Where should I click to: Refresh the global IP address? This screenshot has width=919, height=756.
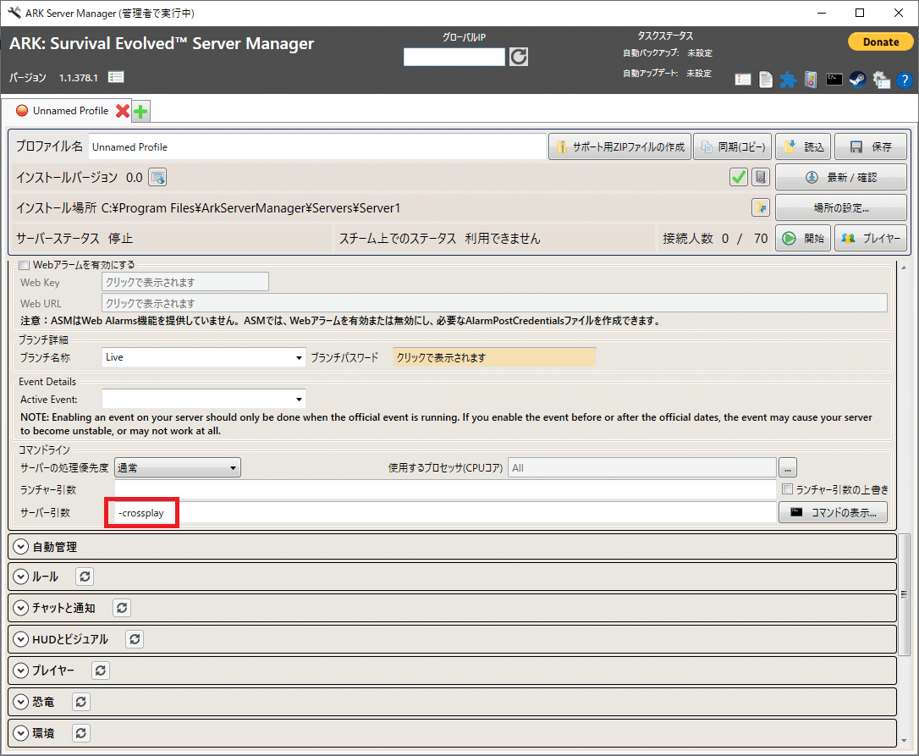tap(518, 57)
